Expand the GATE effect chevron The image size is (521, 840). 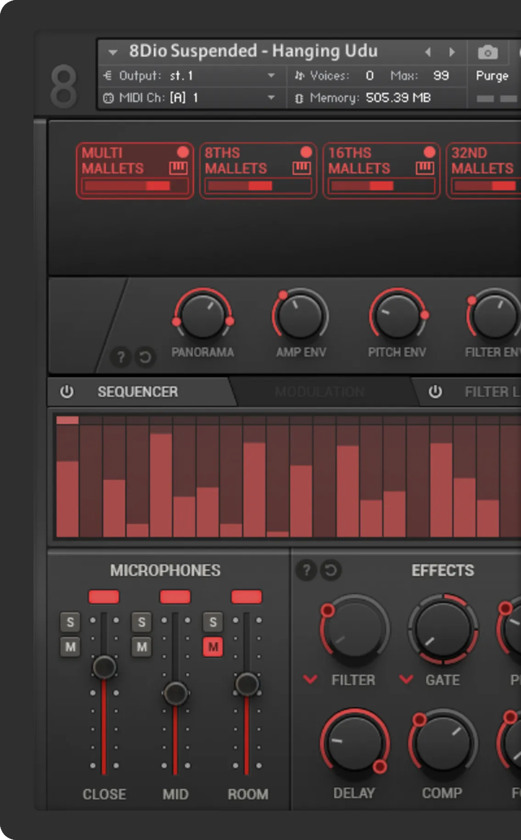click(x=406, y=679)
